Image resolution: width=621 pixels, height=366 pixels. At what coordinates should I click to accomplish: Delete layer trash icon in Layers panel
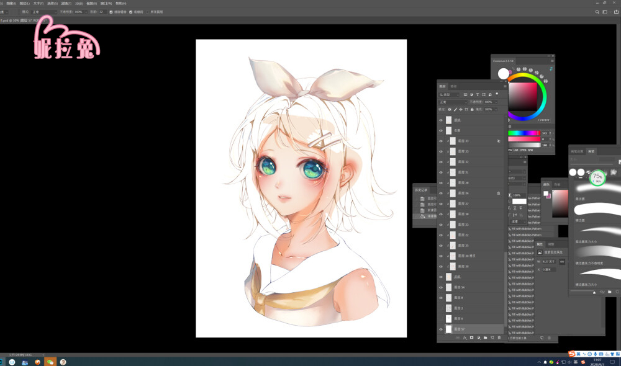pyautogui.click(x=499, y=337)
